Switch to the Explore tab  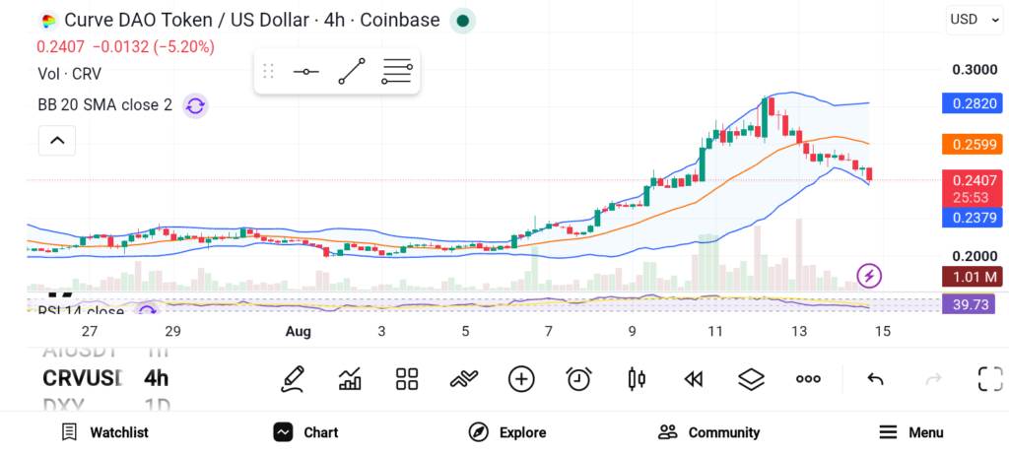(x=507, y=432)
